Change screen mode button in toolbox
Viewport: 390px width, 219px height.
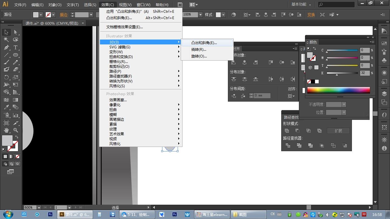click(x=11, y=172)
